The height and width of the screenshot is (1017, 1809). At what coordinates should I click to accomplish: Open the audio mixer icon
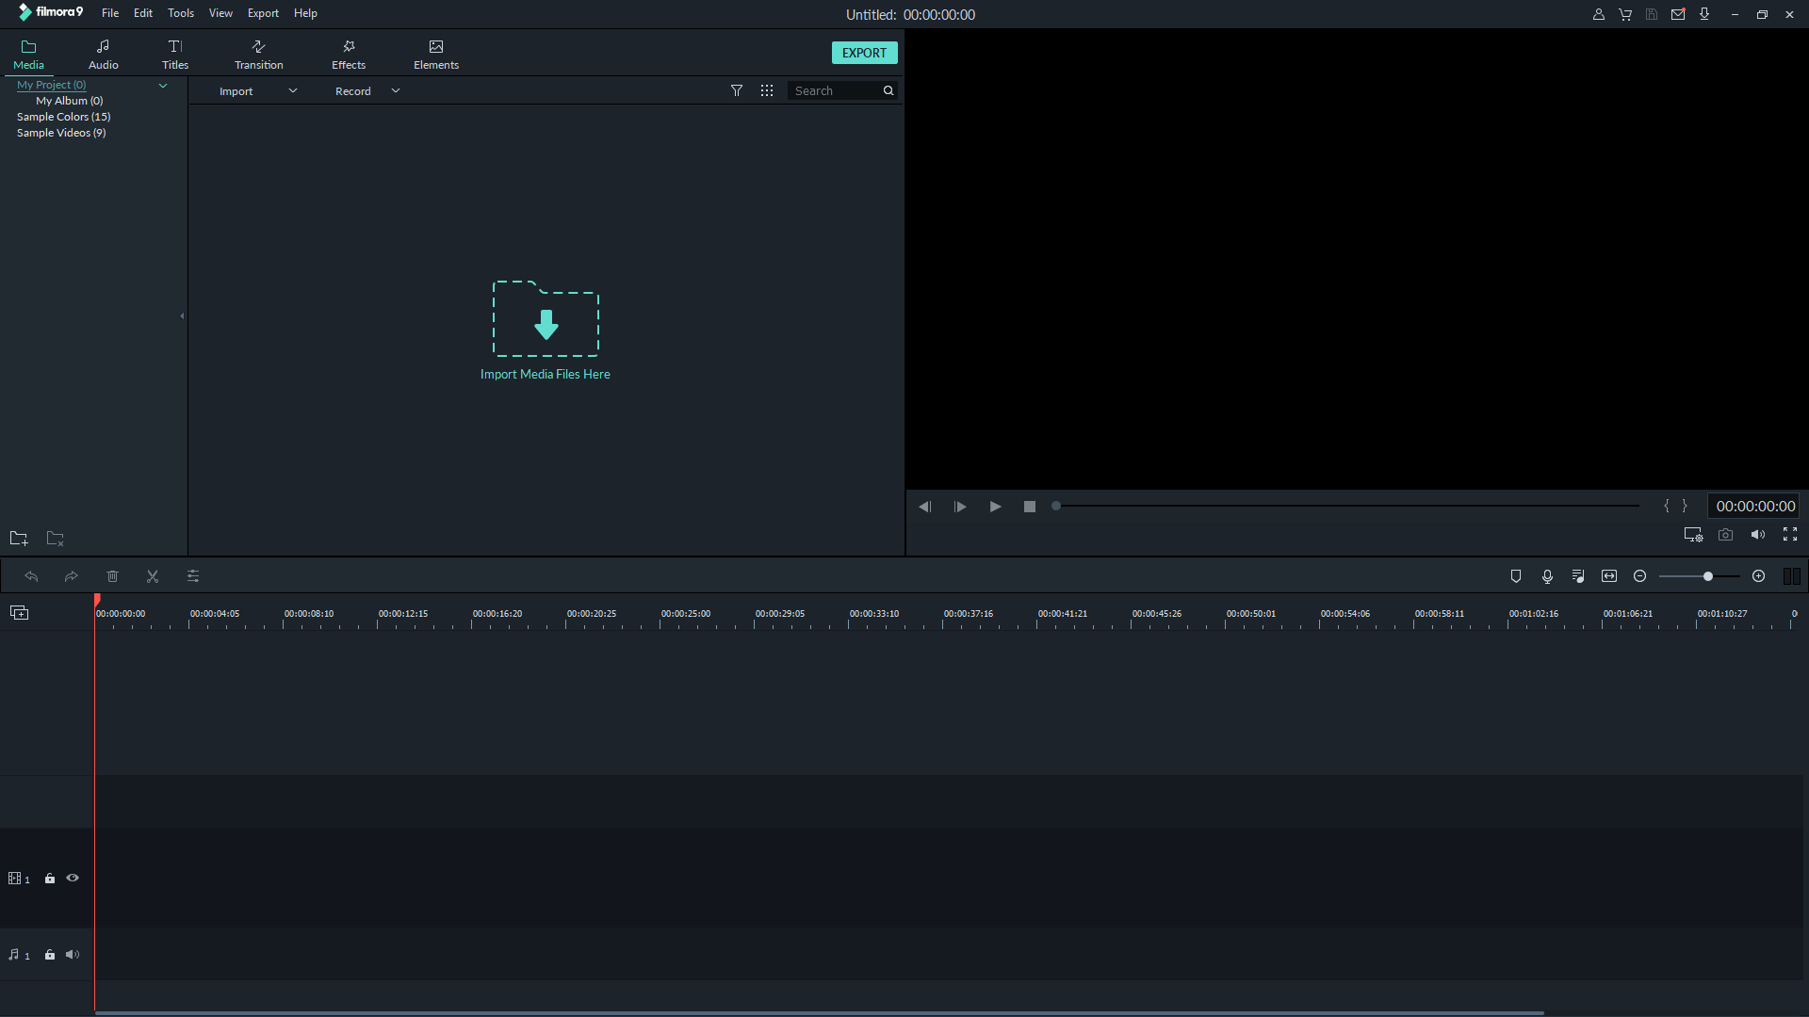point(1578,576)
